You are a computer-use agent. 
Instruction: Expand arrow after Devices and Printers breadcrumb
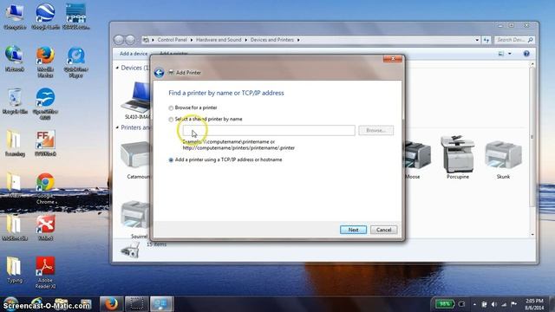(x=298, y=40)
